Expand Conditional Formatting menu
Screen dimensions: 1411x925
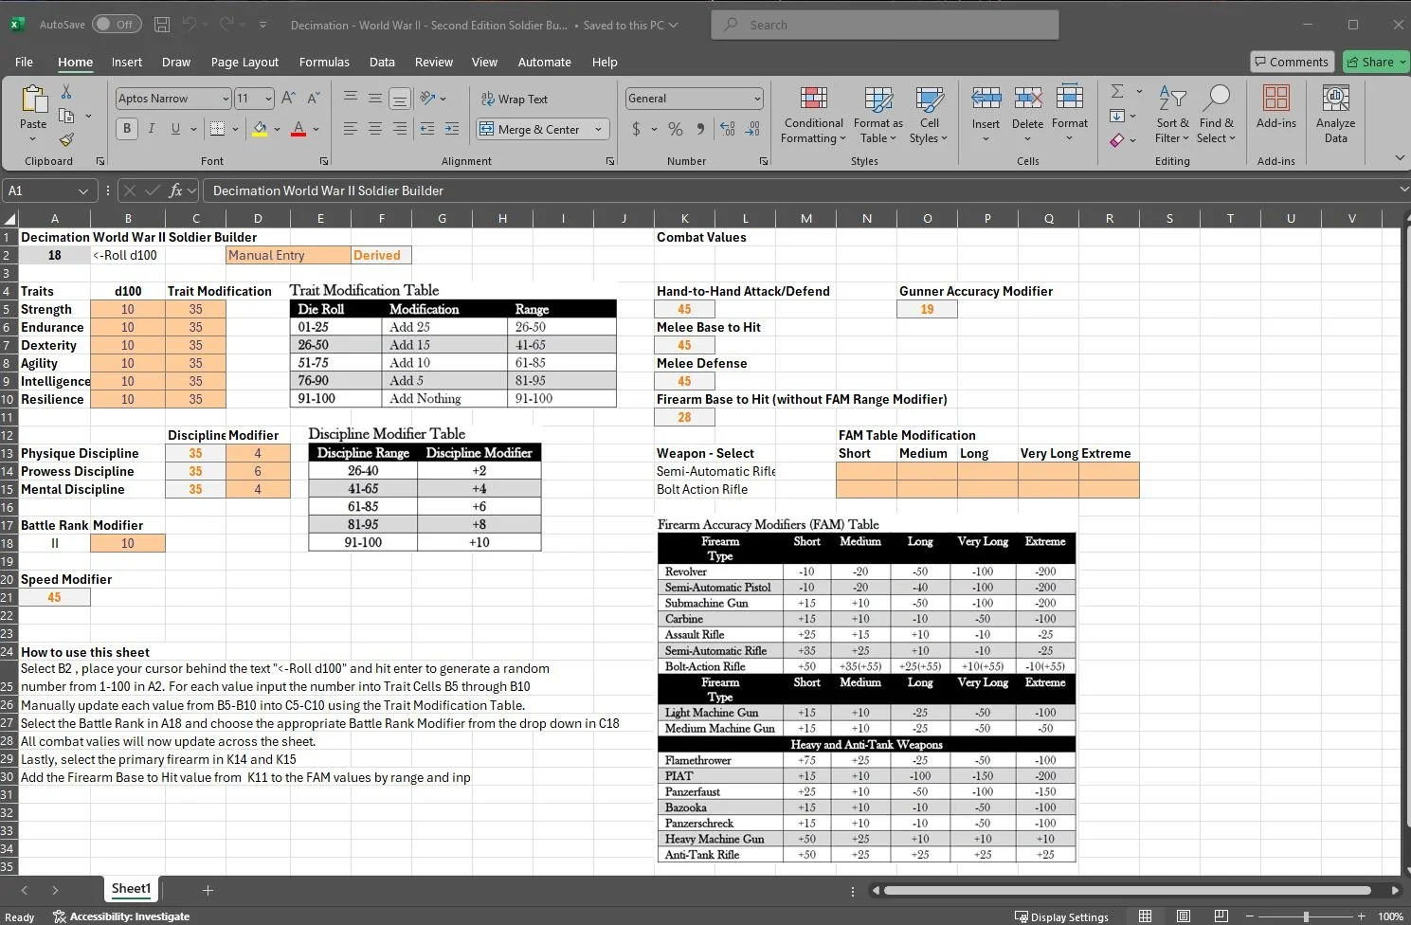813,114
